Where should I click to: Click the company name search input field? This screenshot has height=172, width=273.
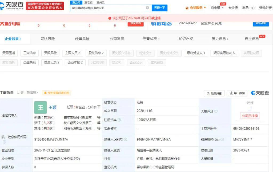pyautogui.click(x=108, y=8)
